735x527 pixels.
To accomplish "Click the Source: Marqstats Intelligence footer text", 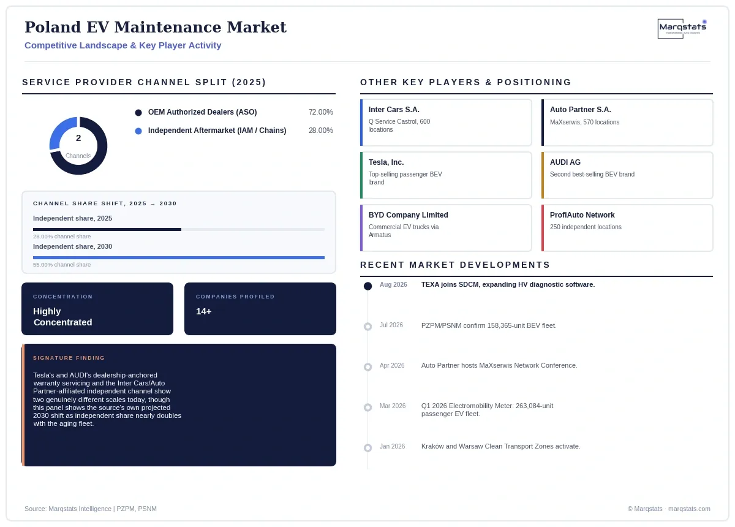I will point(91,509).
